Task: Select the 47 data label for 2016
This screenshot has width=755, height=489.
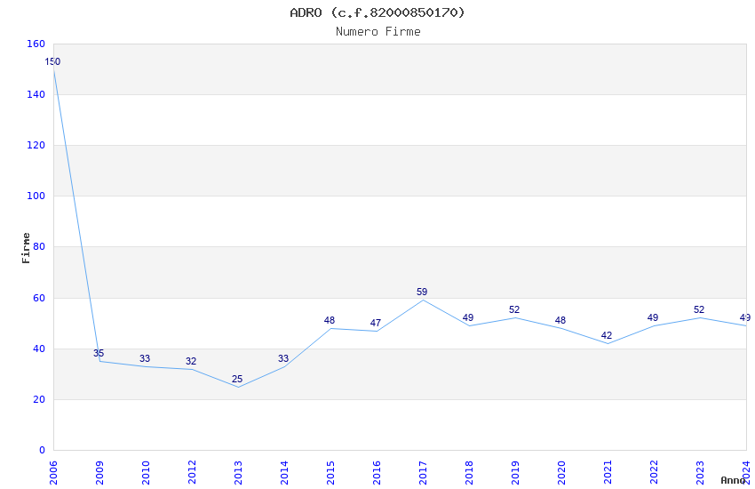Action: (376, 323)
